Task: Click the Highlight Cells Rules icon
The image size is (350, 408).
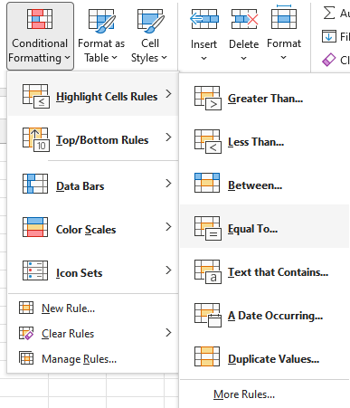Action: [36, 96]
